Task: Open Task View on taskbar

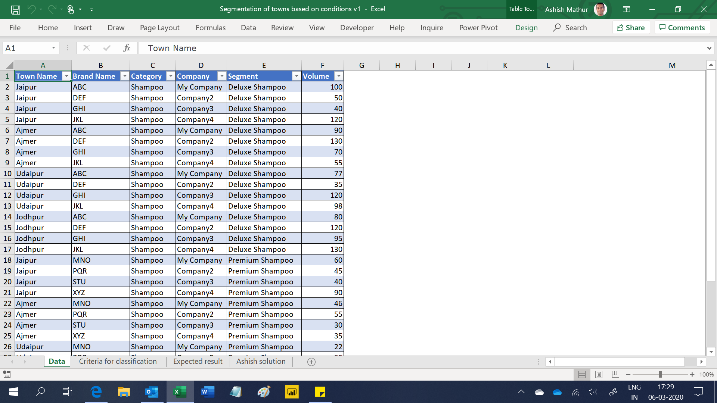Action: click(67, 392)
